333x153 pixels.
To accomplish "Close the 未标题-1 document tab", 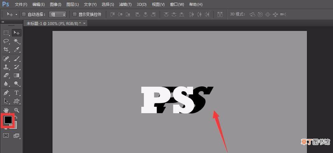I will pos(84,23).
